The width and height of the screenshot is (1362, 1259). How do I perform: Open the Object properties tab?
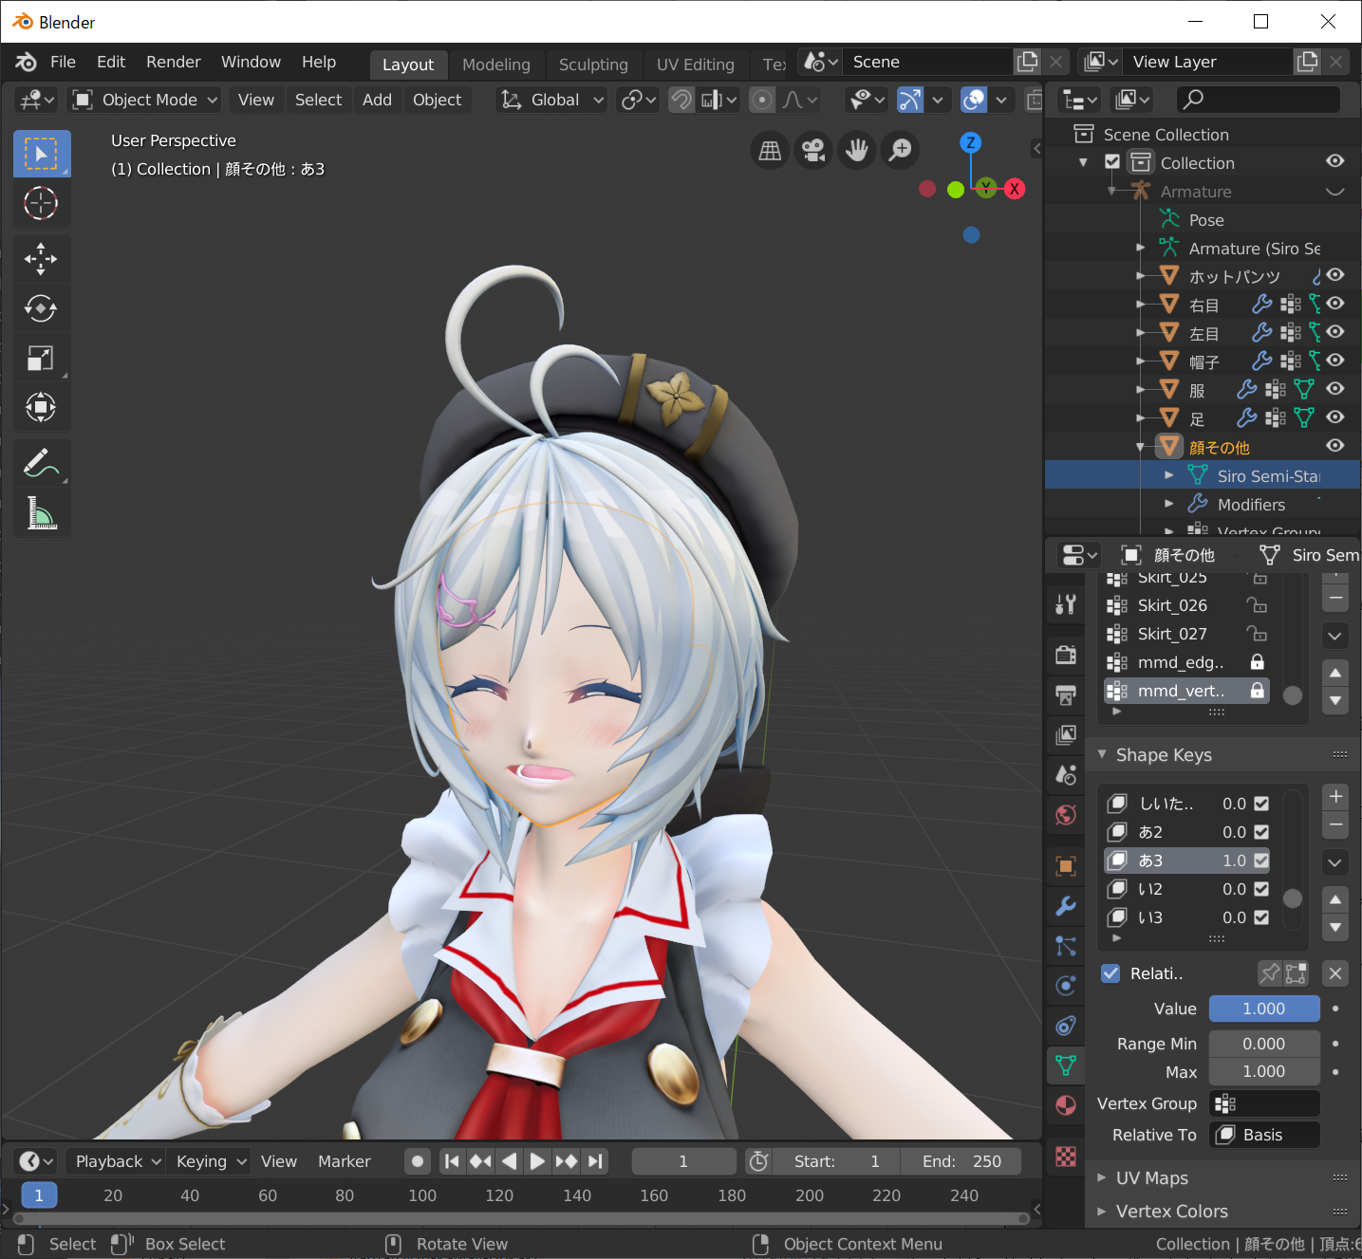1066,866
